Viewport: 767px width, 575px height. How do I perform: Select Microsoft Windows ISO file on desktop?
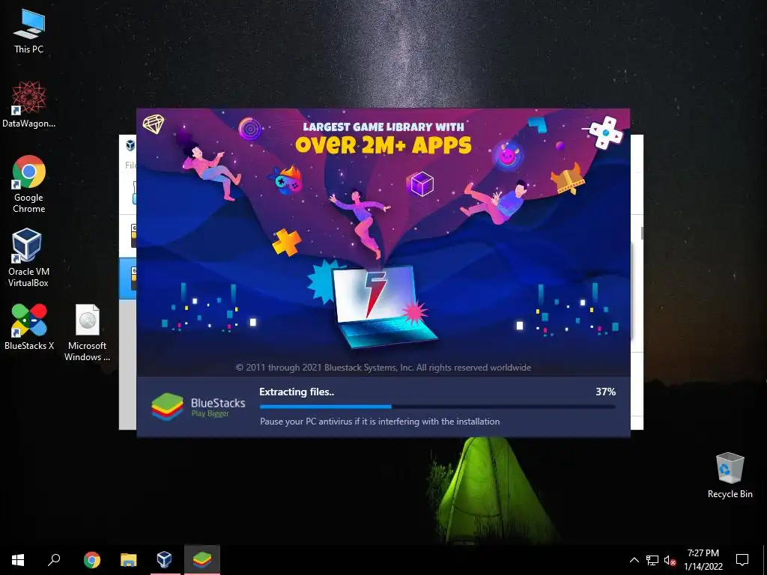coord(87,332)
